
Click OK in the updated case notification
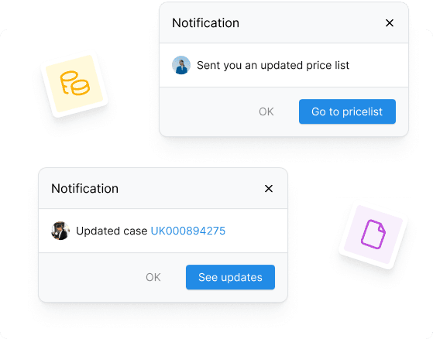coord(153,277)
